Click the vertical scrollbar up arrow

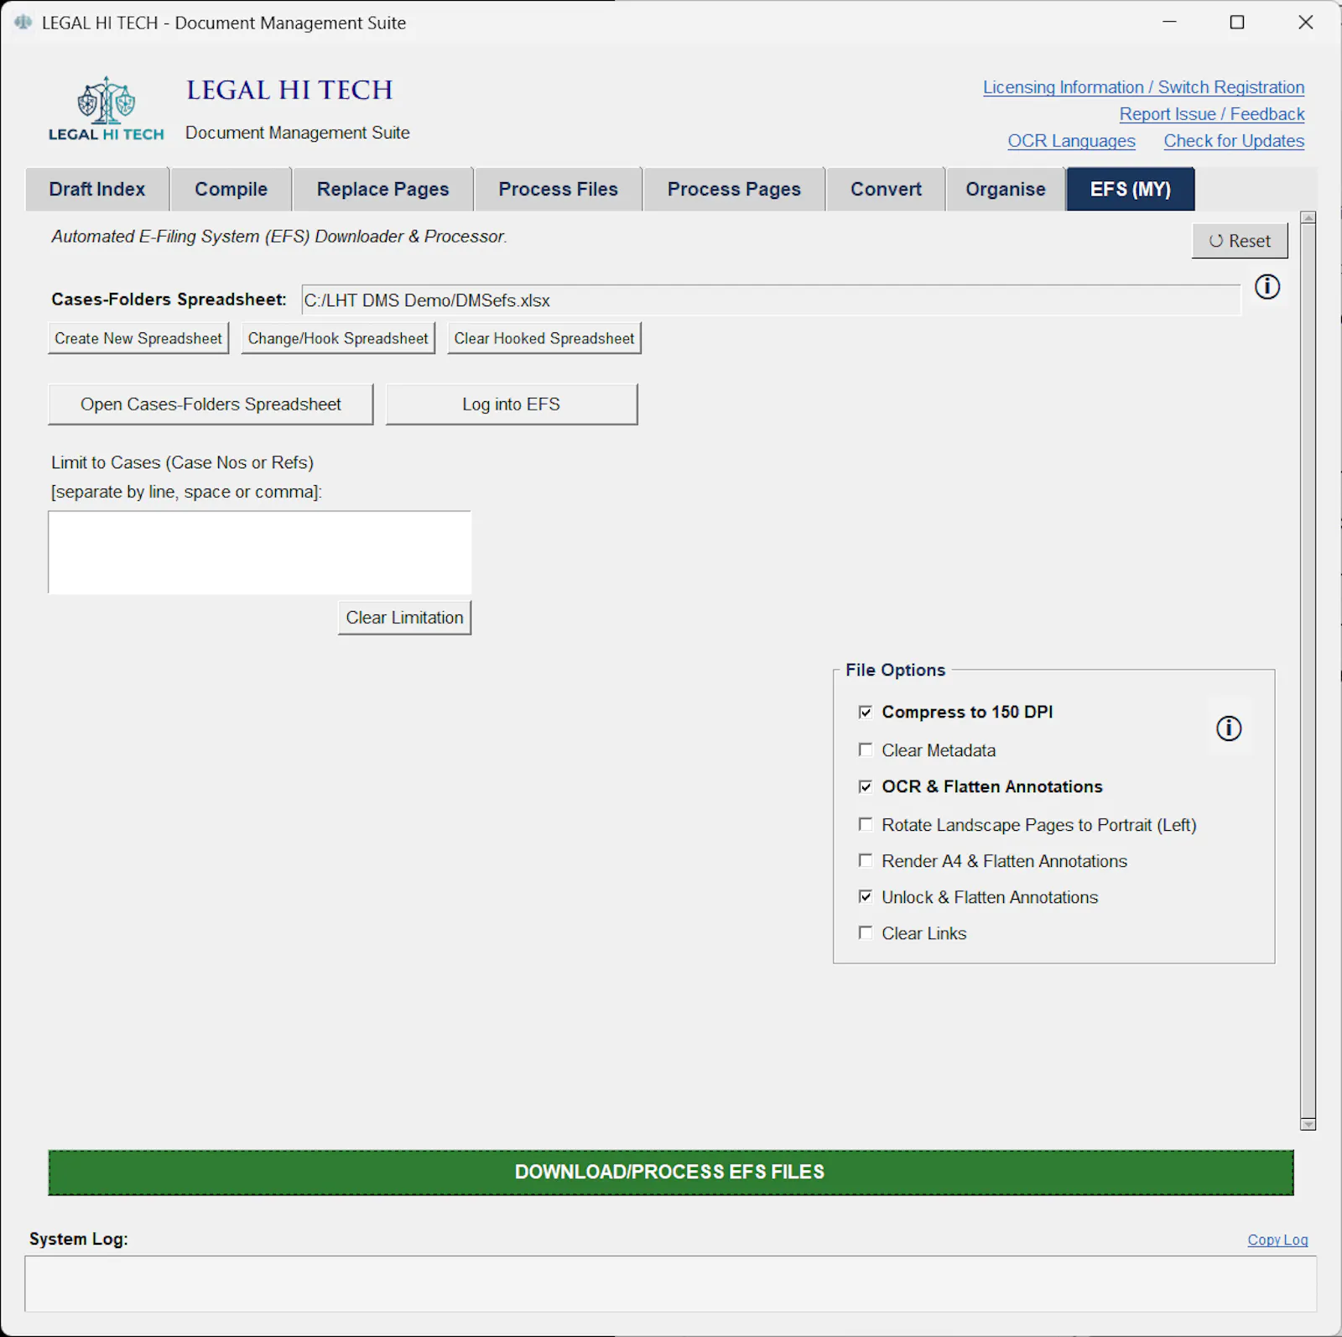(1308, 218)
